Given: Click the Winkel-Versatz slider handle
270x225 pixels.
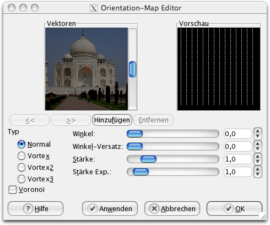Looking at the screenshot, I should (x=135, y=147).
